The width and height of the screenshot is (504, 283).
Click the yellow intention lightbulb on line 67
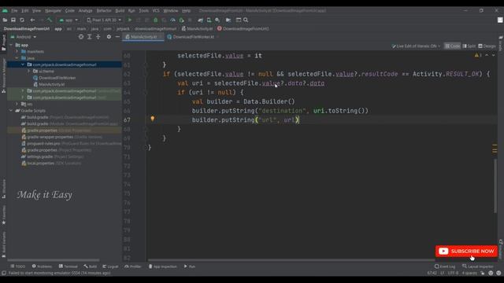click(x=153, y=119)
